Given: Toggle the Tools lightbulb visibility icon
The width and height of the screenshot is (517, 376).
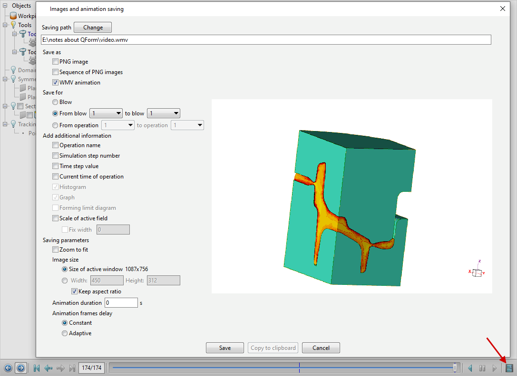Looking at the screenshot, I should [13, 25].
